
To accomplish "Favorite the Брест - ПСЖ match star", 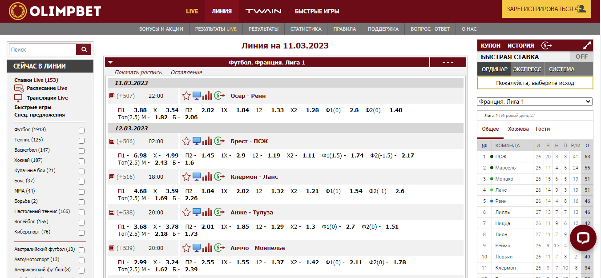I will click(186, 141).
